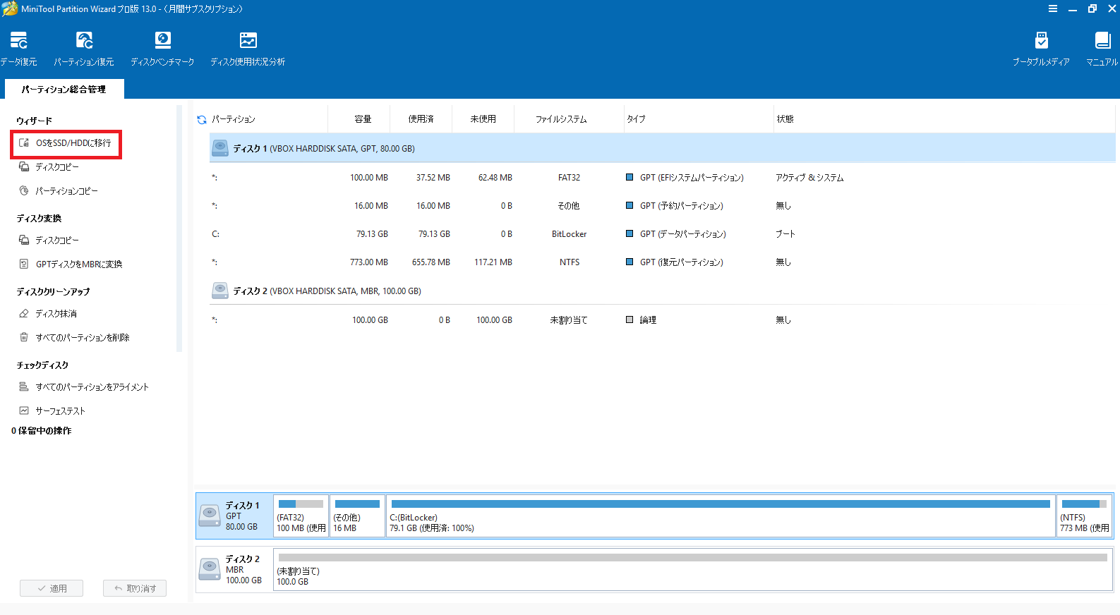Click the GPT to MBR conversion icon
The width and height of the screenshot is (1120, 615).
(24, 264)
